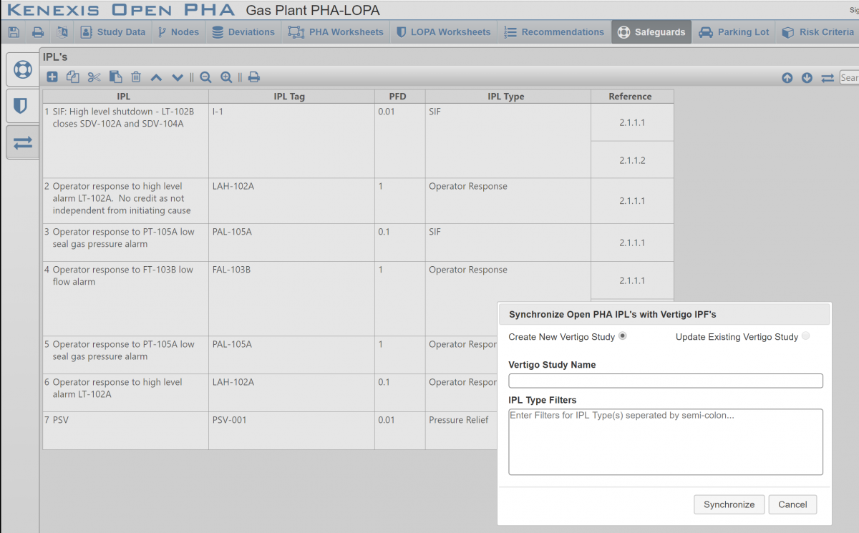Print the IPL list from panel toolbar
The height and width of the screenshot is (533, 859).
coord(253,77)
